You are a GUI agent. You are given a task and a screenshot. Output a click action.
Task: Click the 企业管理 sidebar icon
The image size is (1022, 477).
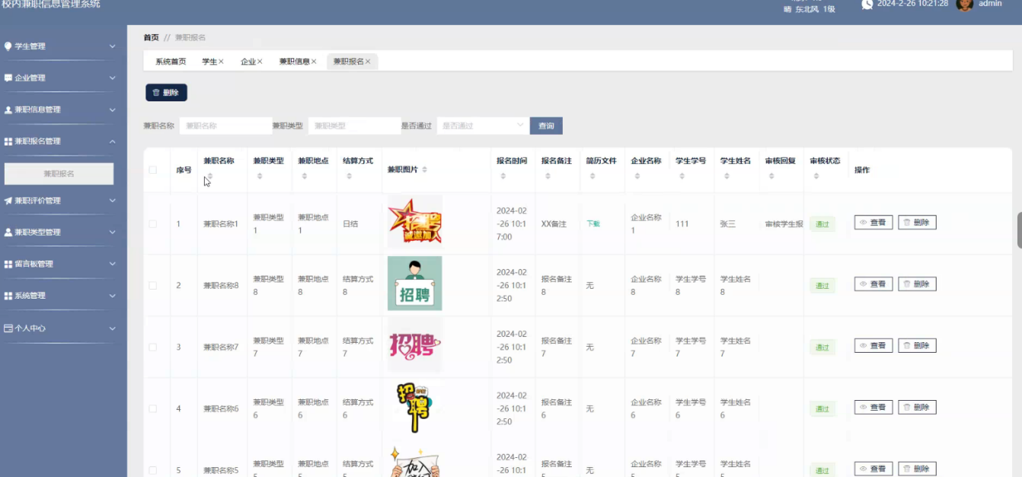(x=8, y=78)
